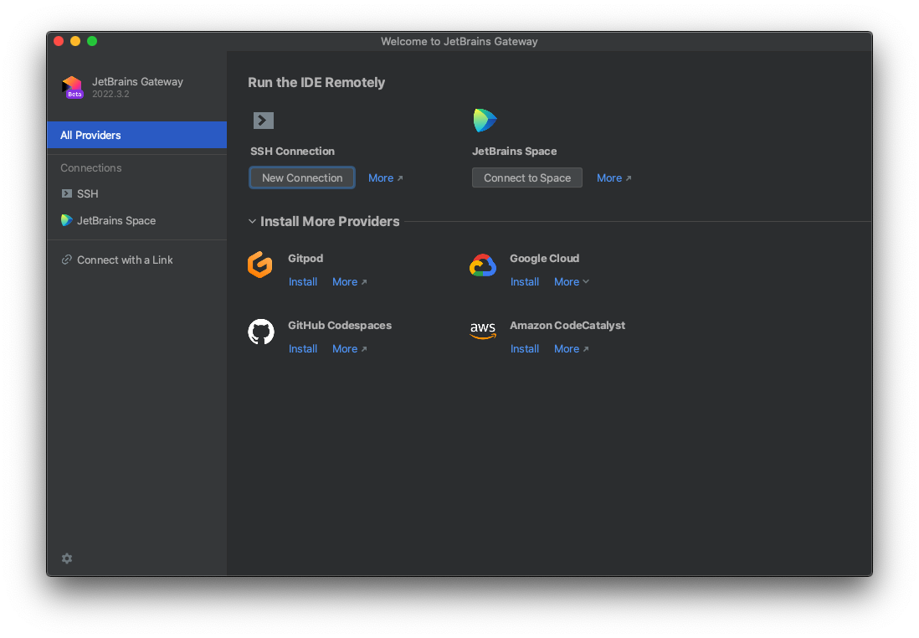The width and height of the screenshot is (919, 638).
Task: Click the JetBrains Gateway Beta logo
Action: coord(72,87)
